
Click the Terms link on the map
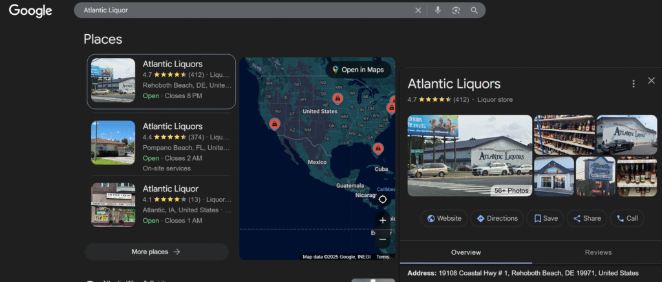[x=383, y=257]
